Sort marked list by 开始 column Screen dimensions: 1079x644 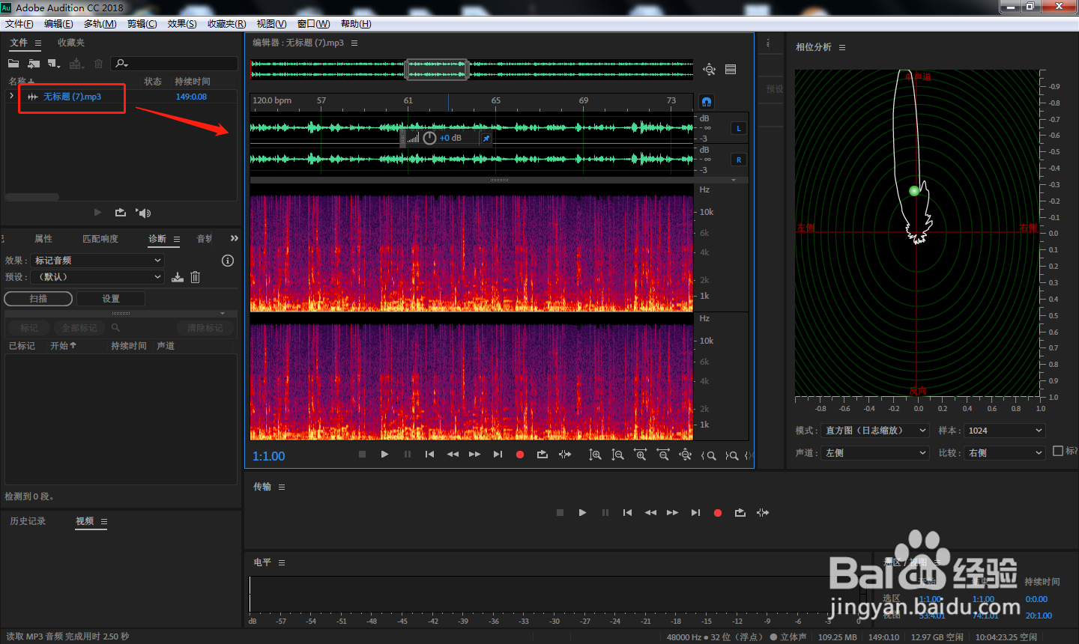pos(63,346)
